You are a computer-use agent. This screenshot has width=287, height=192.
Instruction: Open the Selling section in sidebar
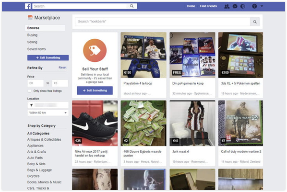click(32, 42)
